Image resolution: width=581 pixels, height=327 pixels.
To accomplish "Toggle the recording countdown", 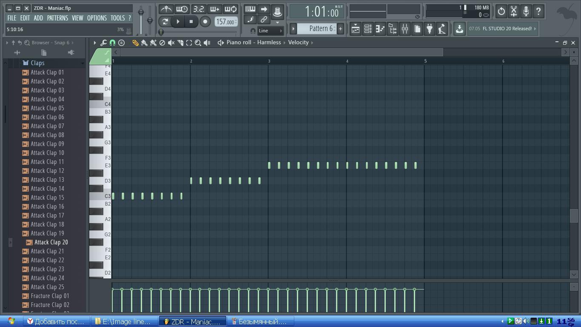I will (198, 9).
